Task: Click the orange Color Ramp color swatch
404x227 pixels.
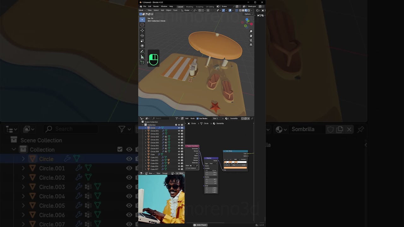Action: coord(235,168)
